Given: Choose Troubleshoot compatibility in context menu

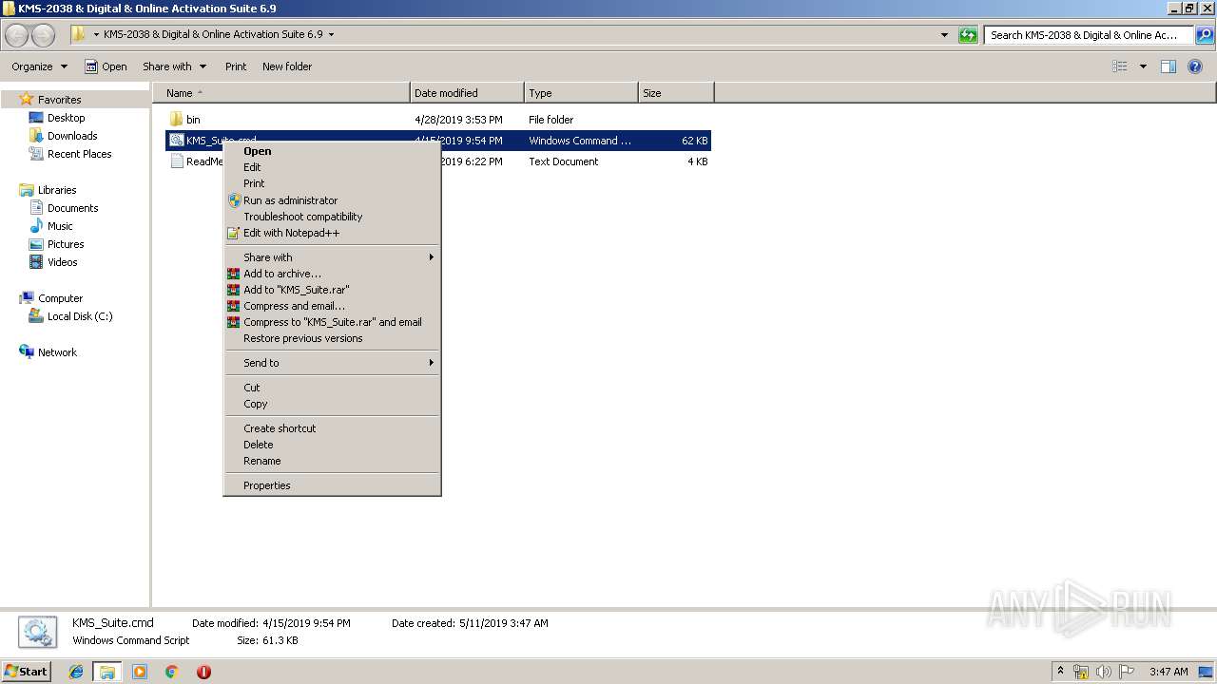Looking at the screenshot, I should tap(332, 217).
